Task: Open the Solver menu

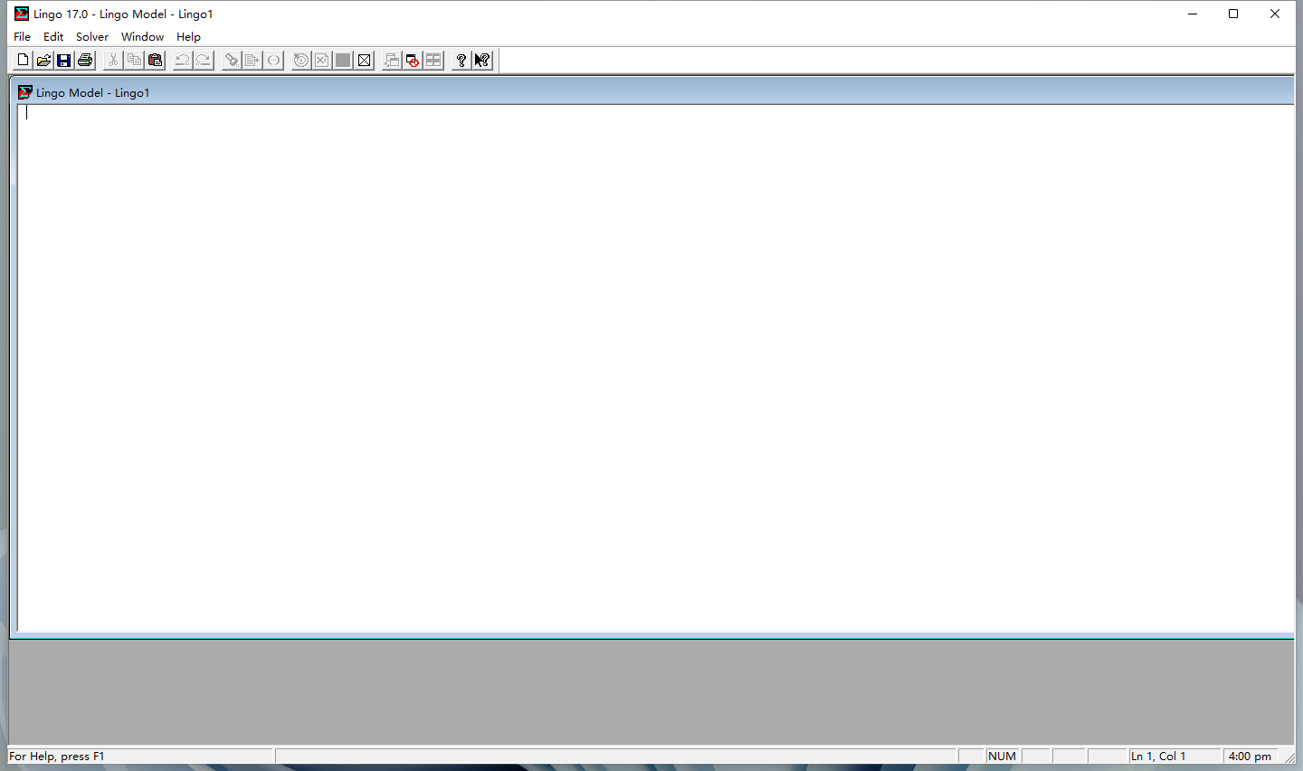Action: pos(92,37)
